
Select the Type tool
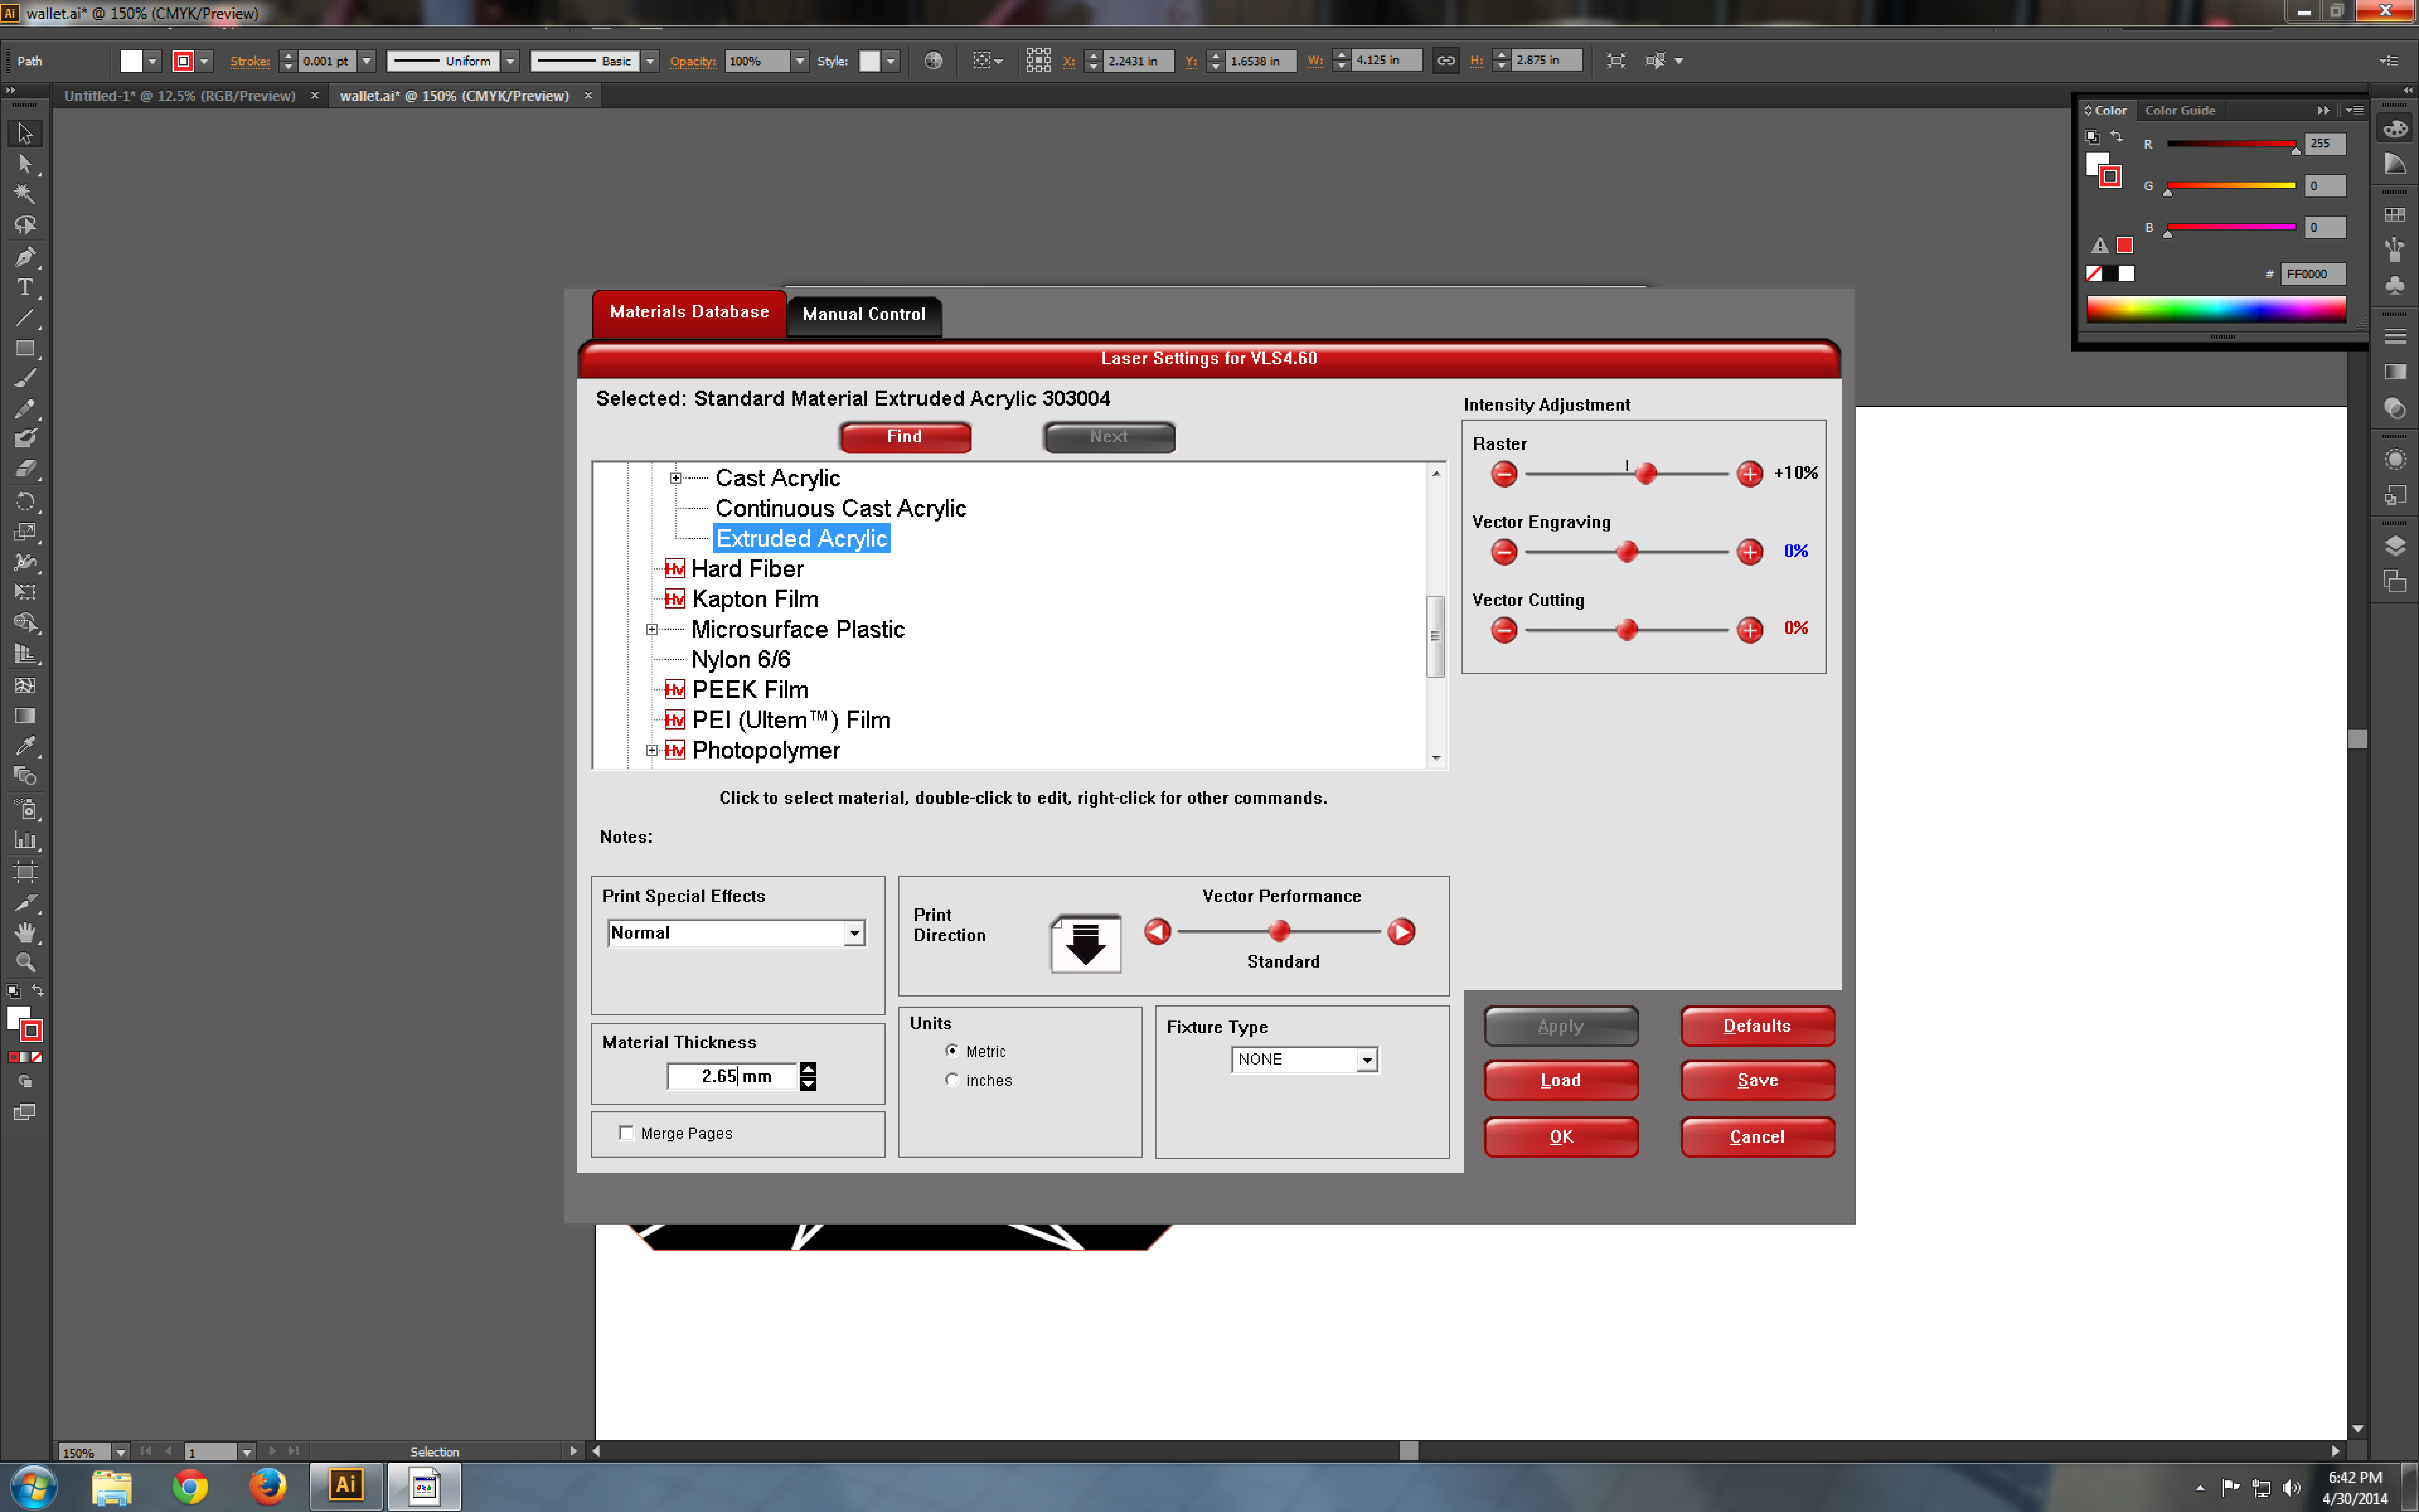[x=25, y=288]
